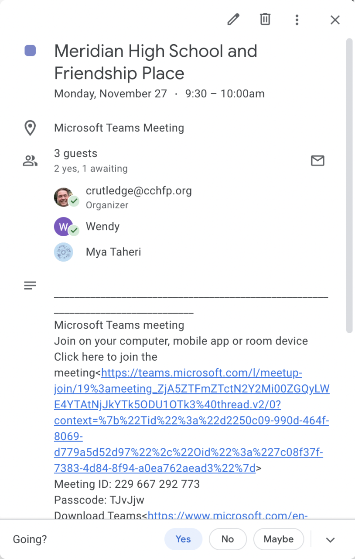Screen dimensions: 355x559
Task: Close the event details popup
Action: pyautogui.click(x=335, y=20)
